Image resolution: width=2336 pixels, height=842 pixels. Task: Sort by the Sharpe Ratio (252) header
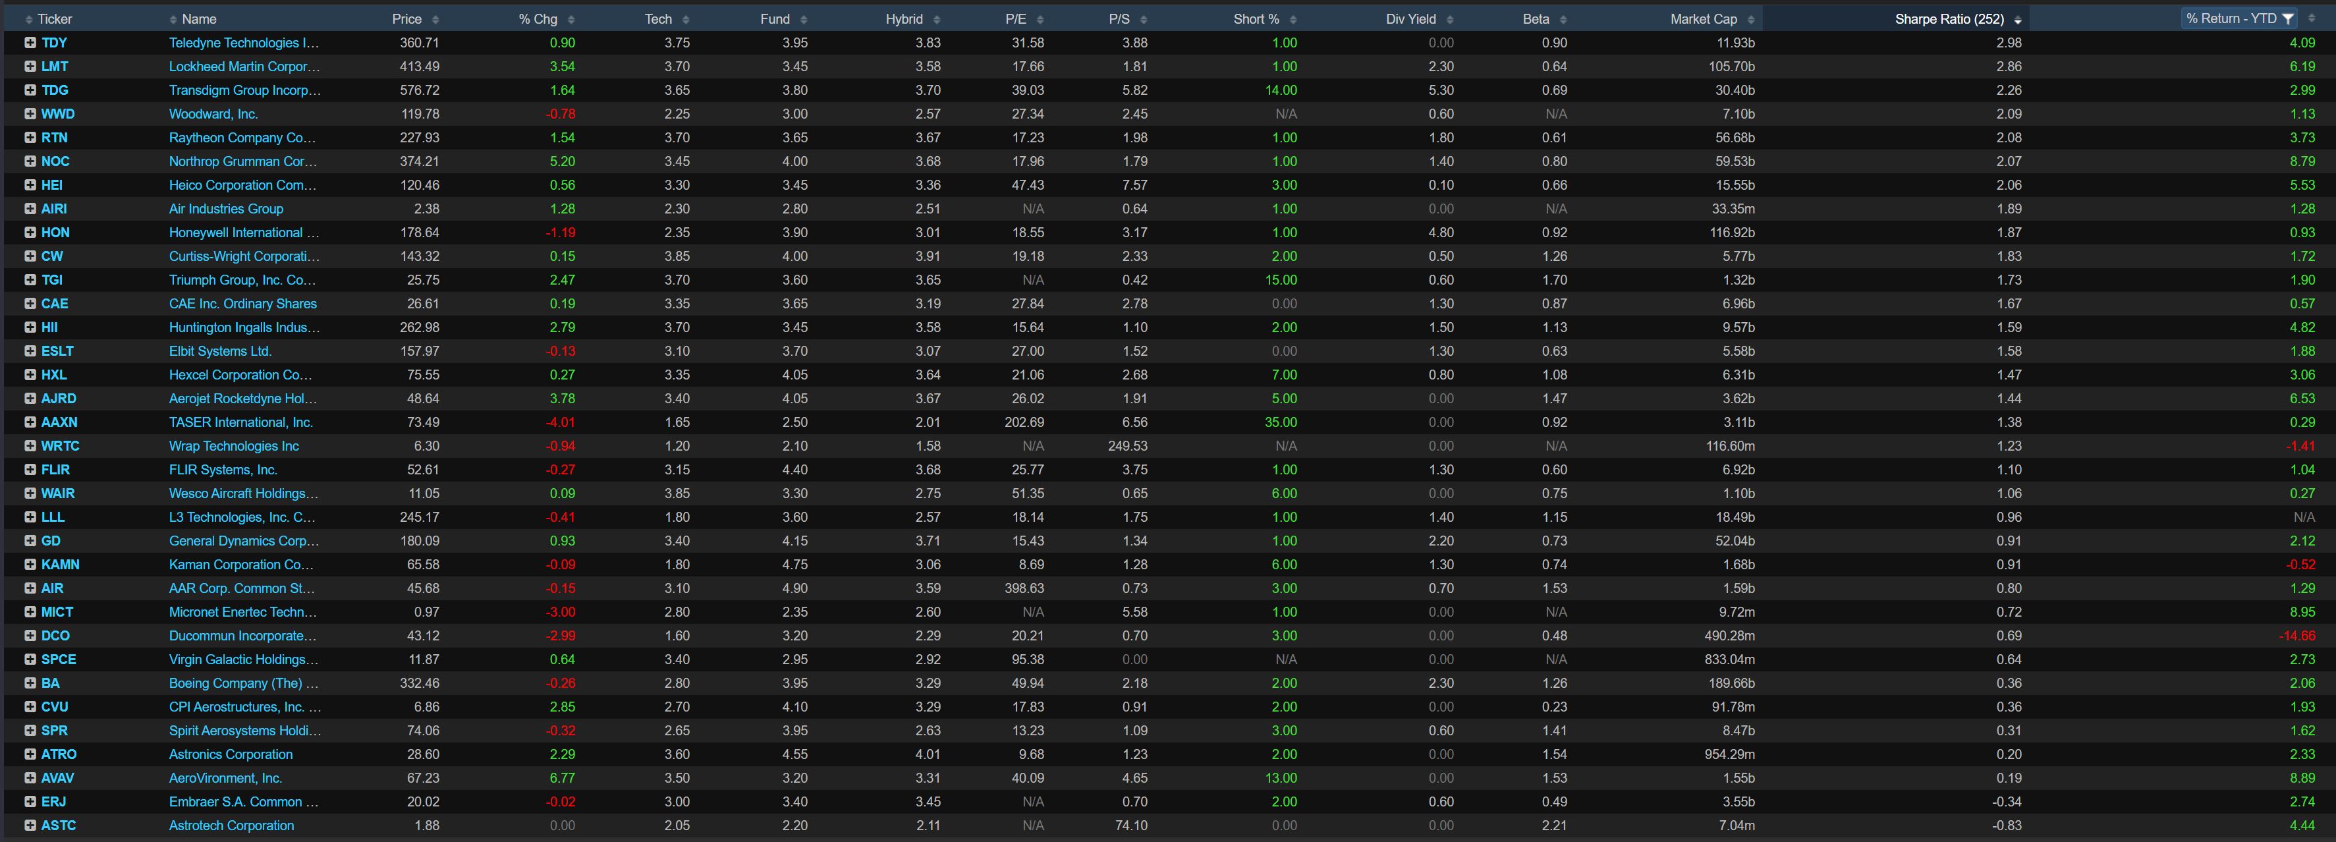(1950, 19)
